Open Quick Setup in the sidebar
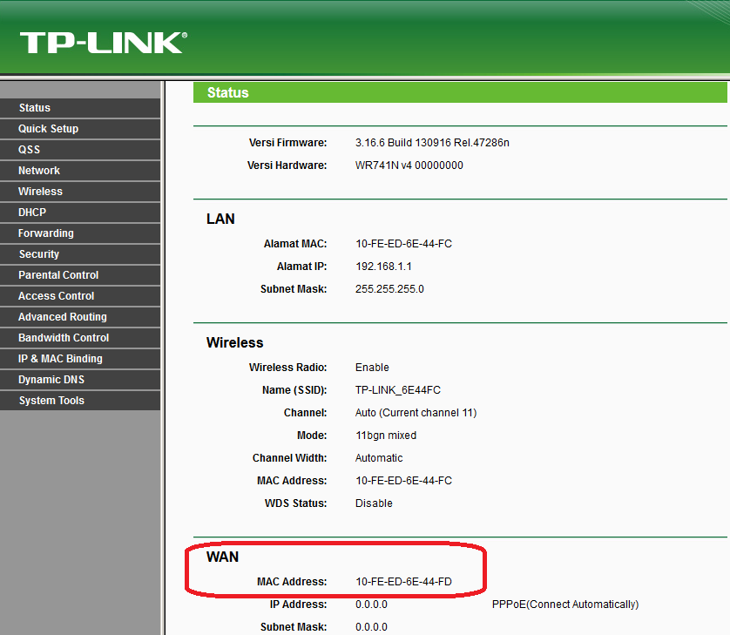 (x=80, y=129)
